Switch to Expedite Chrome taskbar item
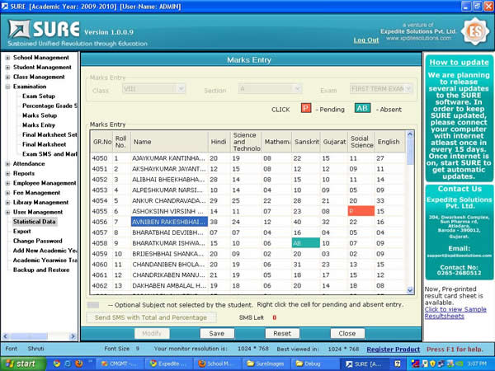Screen dimensions: 495x371 tap(168, 364)
